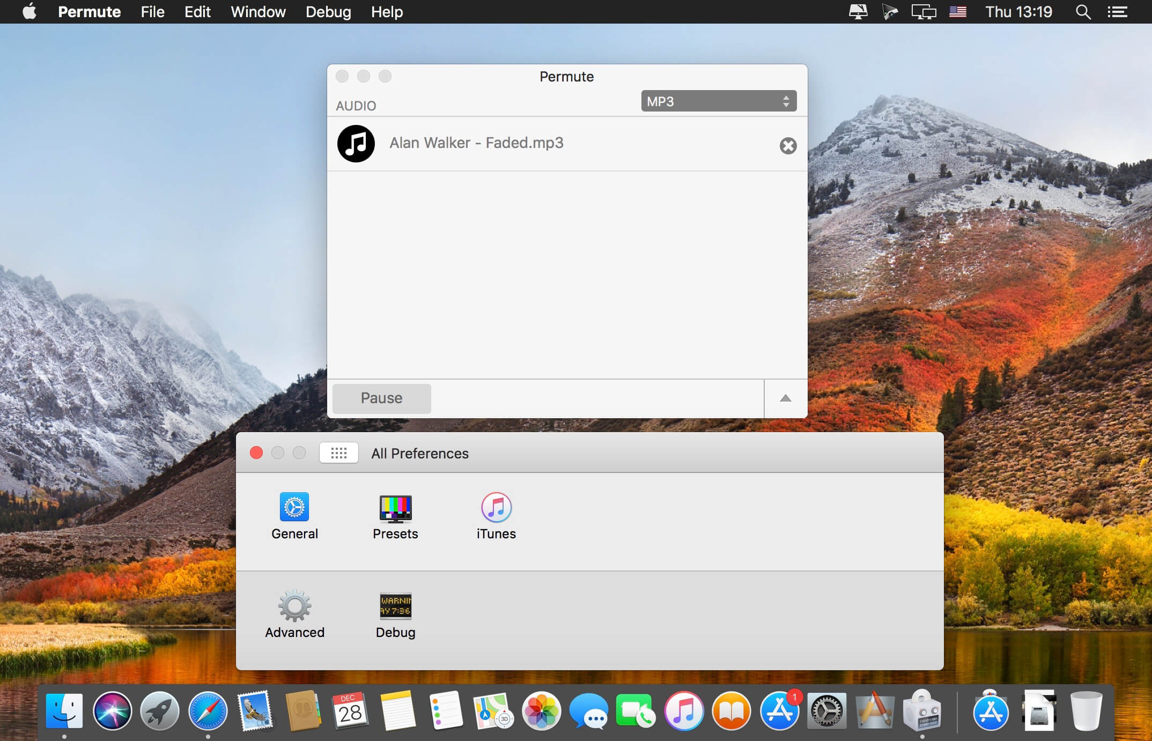Select the Alan Walker - Faded.mp3 file name
This screenshot has height=741, width=1152.
tap(476, 143)
